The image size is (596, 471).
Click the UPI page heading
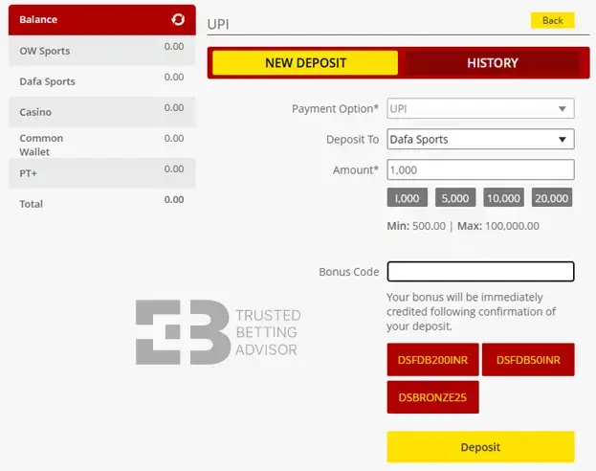(218, 24)
